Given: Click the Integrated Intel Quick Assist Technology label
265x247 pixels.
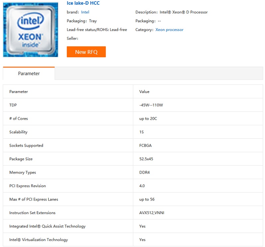Looking at the screenshot, I should (x=47, y=226).
